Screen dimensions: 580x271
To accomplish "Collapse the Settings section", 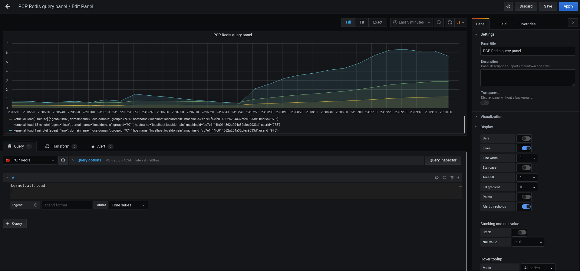I will click(487, 34).
